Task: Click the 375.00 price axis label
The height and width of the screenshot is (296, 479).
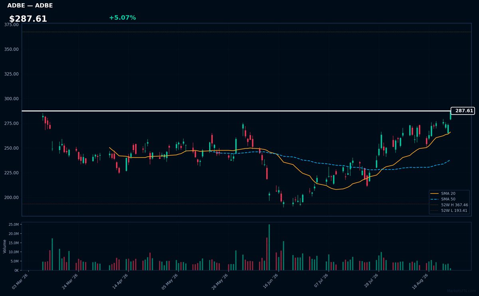Action: click(12, 25)
